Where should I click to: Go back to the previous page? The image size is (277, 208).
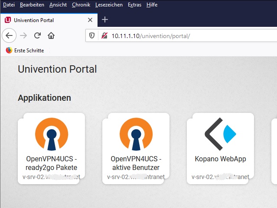(x=9, y=35)
